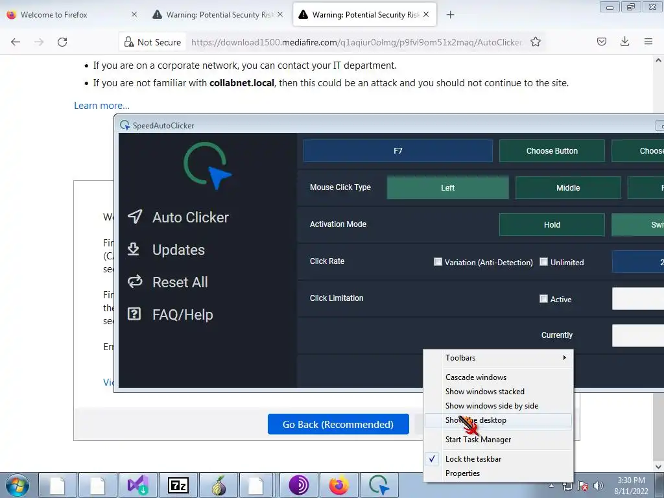Click the F7 hotkey button
This screenshot has width=664, height=498.
[x=398, y=150]
